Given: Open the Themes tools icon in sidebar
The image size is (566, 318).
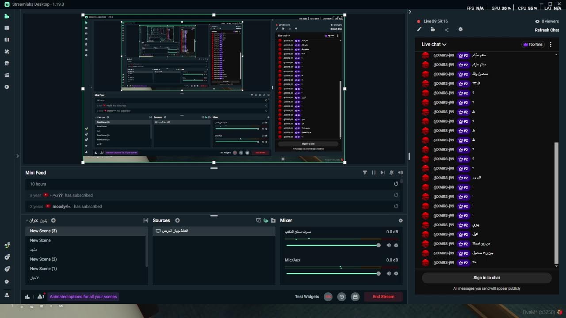Looking at the screenshot, I should (x=7, y=52).
